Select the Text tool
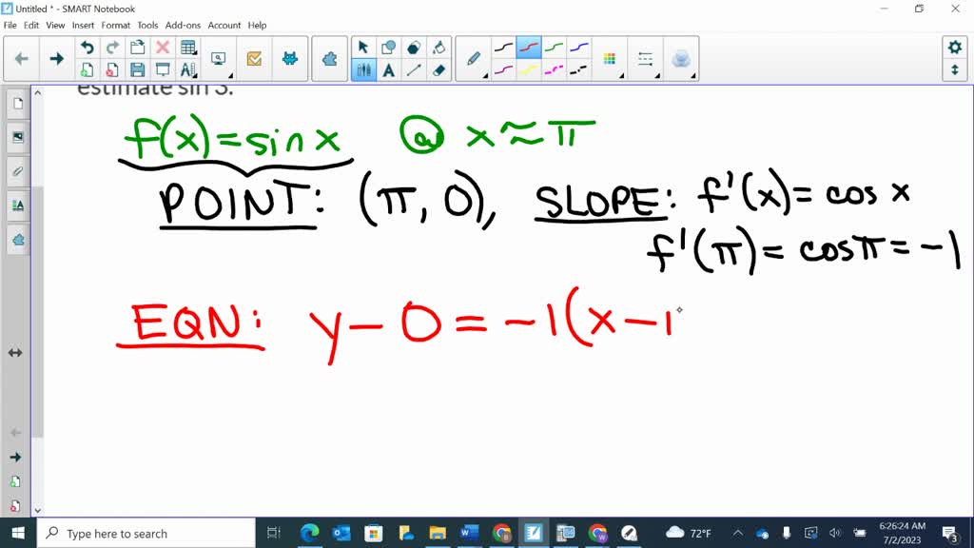974x548 pixels. pos(388,68)
